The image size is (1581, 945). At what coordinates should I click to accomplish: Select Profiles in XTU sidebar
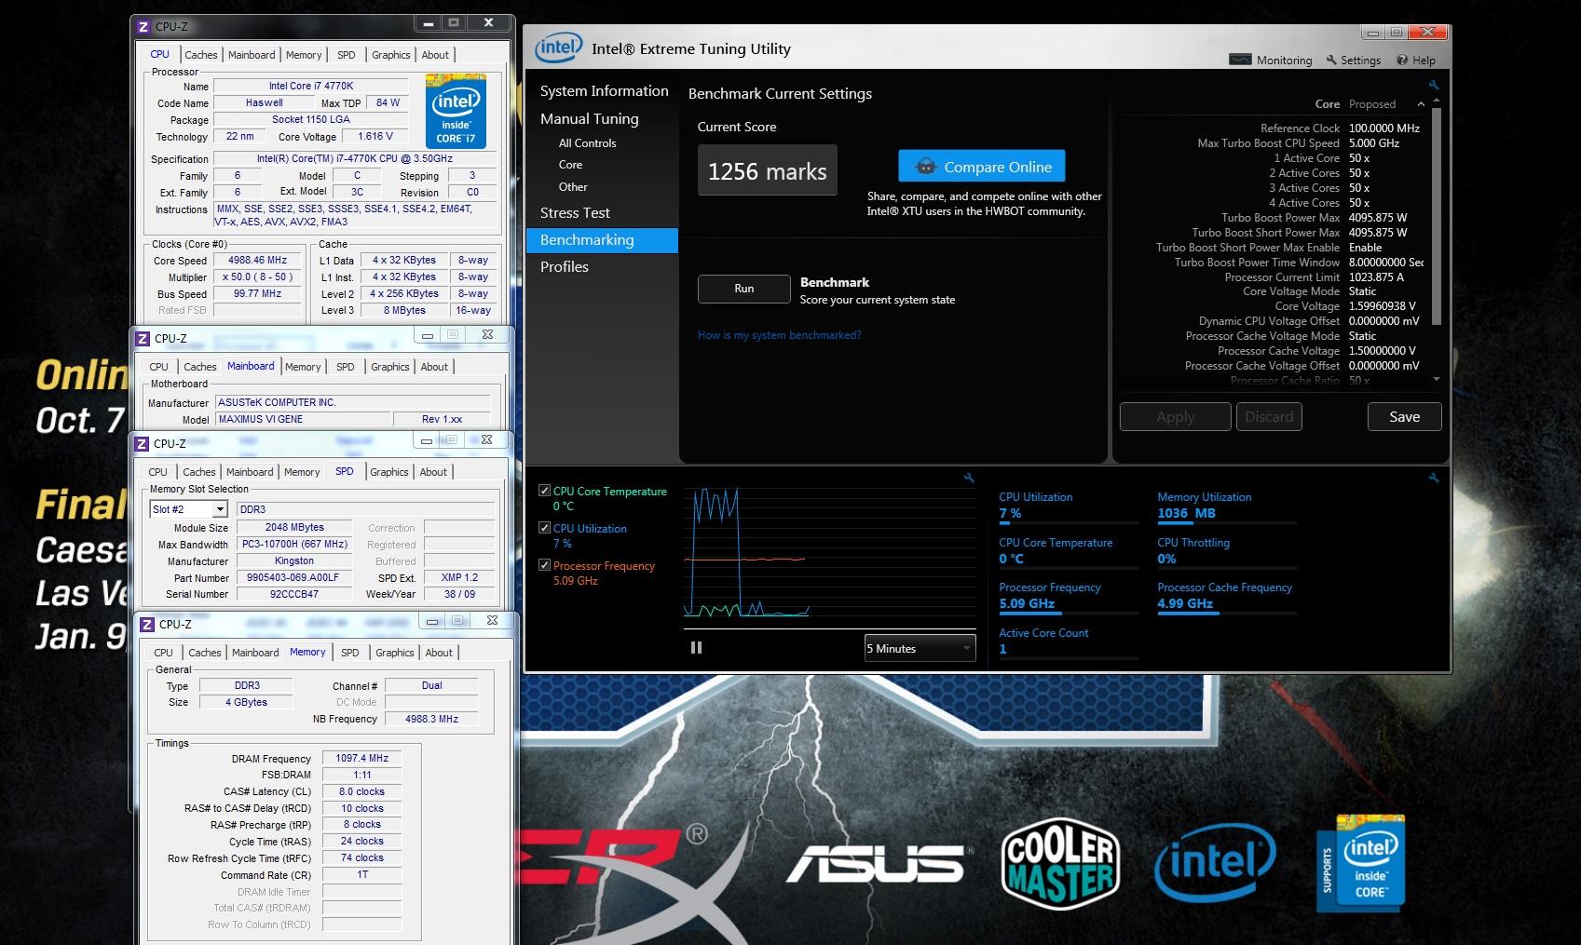[565, 266]
